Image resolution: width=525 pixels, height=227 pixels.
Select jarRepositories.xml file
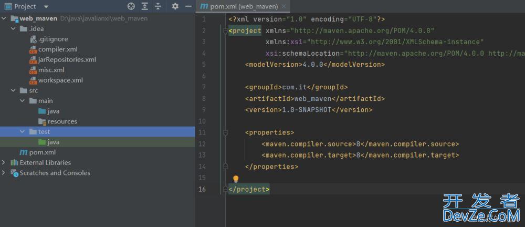[67, 60]
